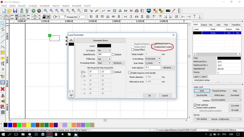Click the blue monitor preview icon

pyautogui.click(x=149, y=11)
